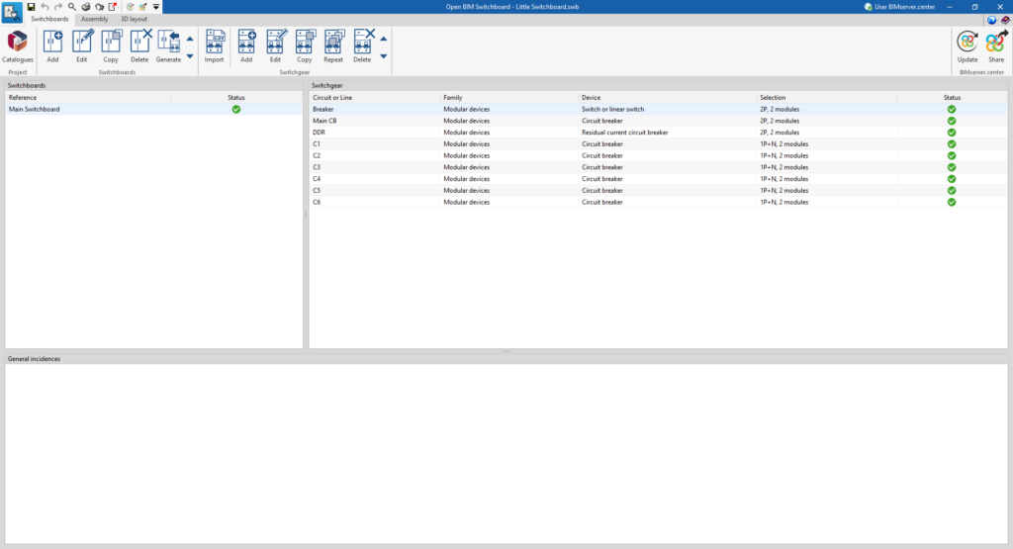Select the C3 circuit row
This screenshot has width=1013, height=549.
coord(658,167)
